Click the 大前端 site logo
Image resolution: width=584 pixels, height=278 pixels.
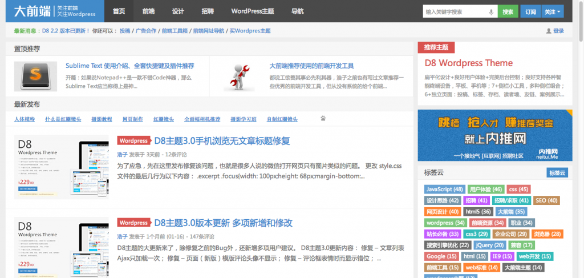coord(27,11)
